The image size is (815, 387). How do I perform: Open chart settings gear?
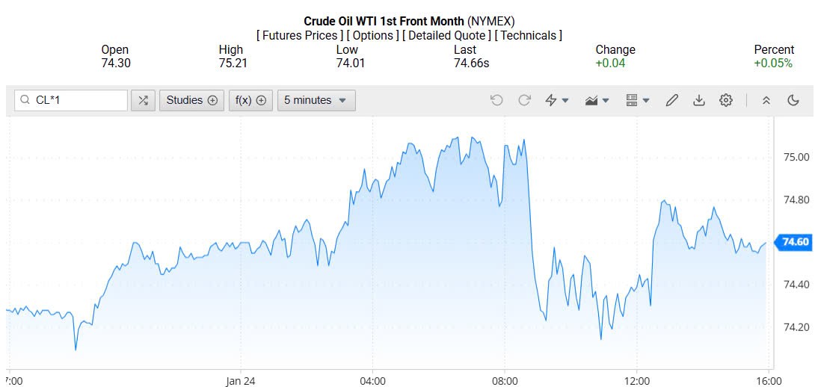tap(726, 100)
